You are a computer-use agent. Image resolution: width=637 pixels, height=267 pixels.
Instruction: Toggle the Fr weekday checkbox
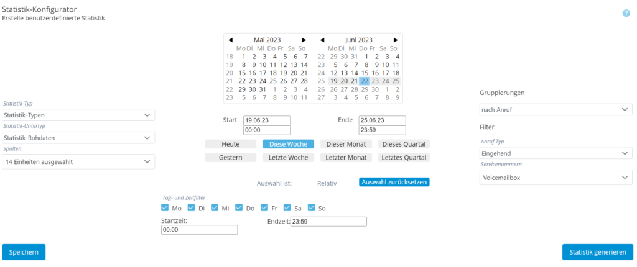click(264, 208)
